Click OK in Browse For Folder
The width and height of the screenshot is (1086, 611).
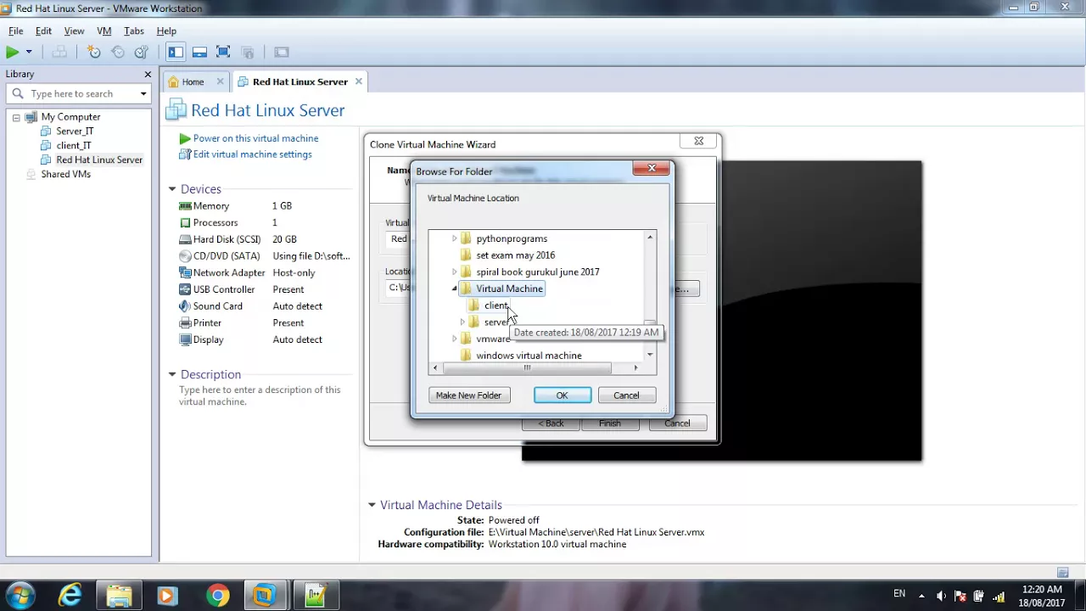(562, 395)
